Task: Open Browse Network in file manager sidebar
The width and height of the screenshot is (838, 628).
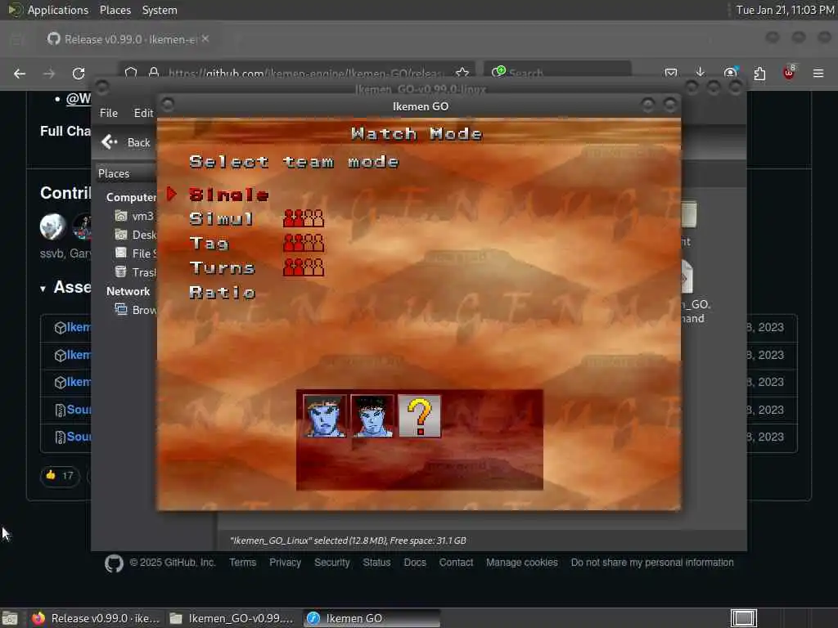Action: [135, 310]
